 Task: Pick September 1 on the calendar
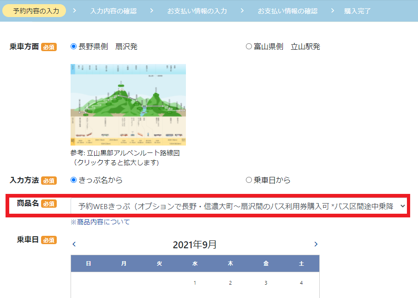[x=195, y=283]
